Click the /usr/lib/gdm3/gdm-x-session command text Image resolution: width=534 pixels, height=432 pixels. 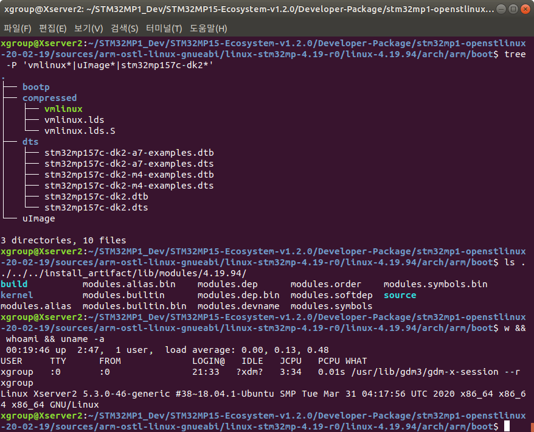coord(425,372)
